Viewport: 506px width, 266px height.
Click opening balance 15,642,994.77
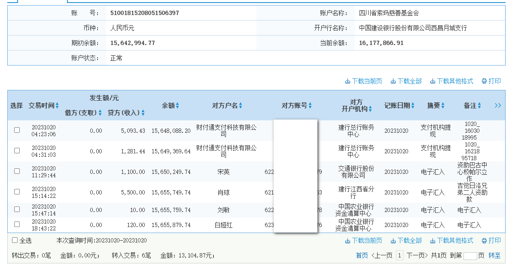[133, 43]
